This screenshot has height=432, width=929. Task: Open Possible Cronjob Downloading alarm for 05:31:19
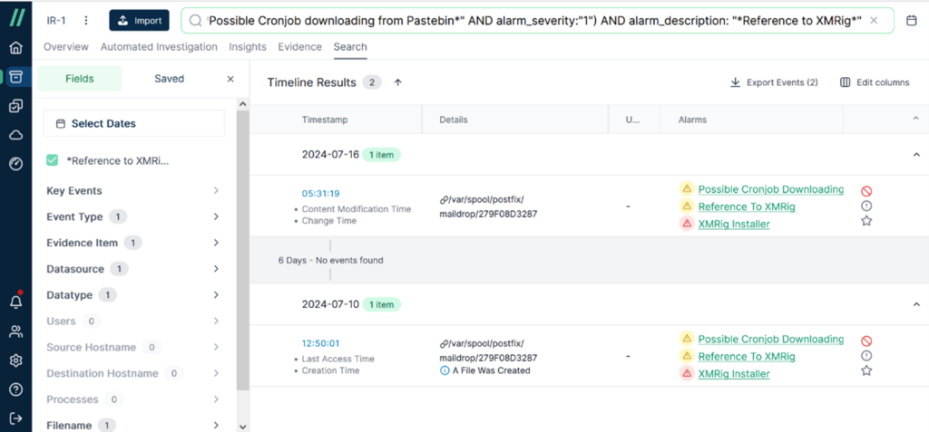click(771, 189)
